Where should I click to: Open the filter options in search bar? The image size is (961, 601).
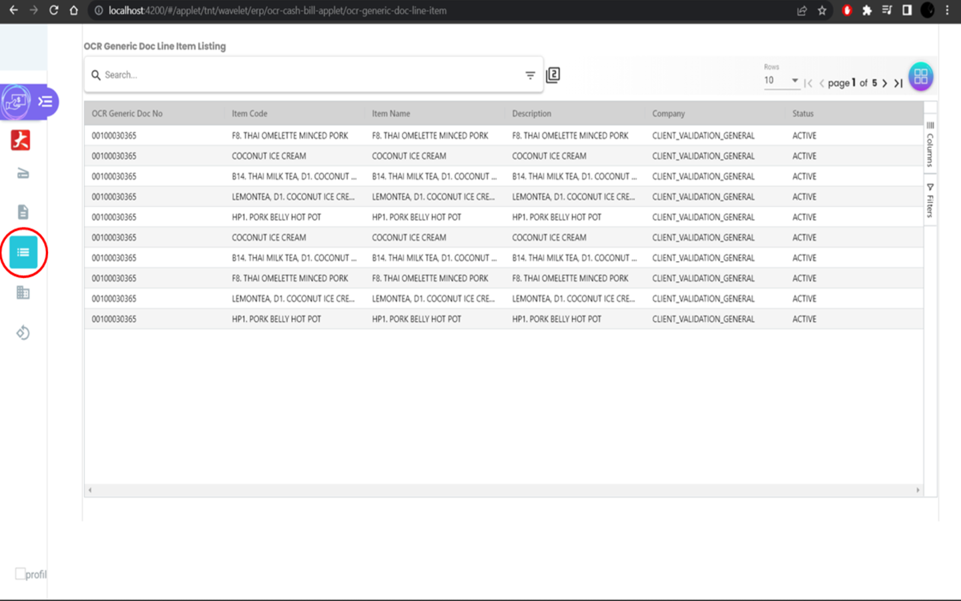pyautogui.click(x=530, y=75)
